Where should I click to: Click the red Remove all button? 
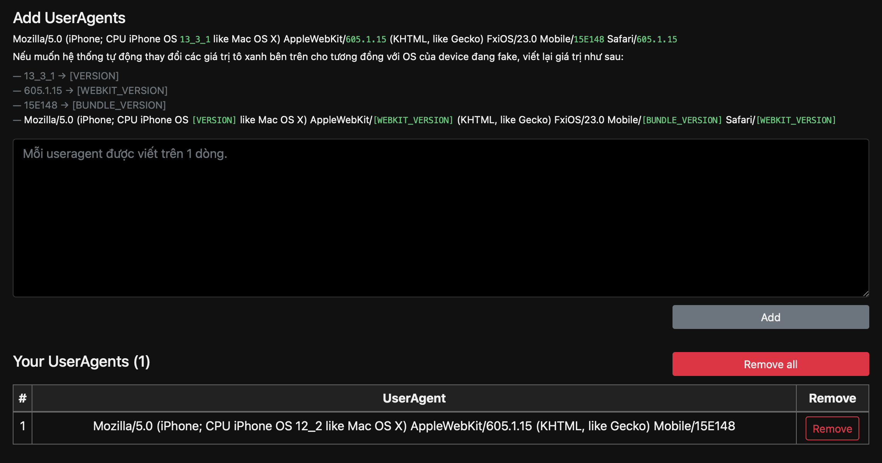[x=770, y=364]
